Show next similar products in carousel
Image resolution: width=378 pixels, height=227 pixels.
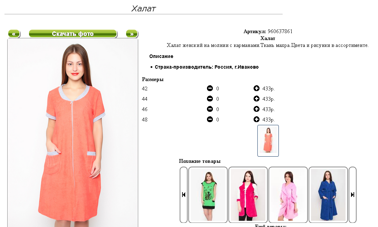coord(352,195)
